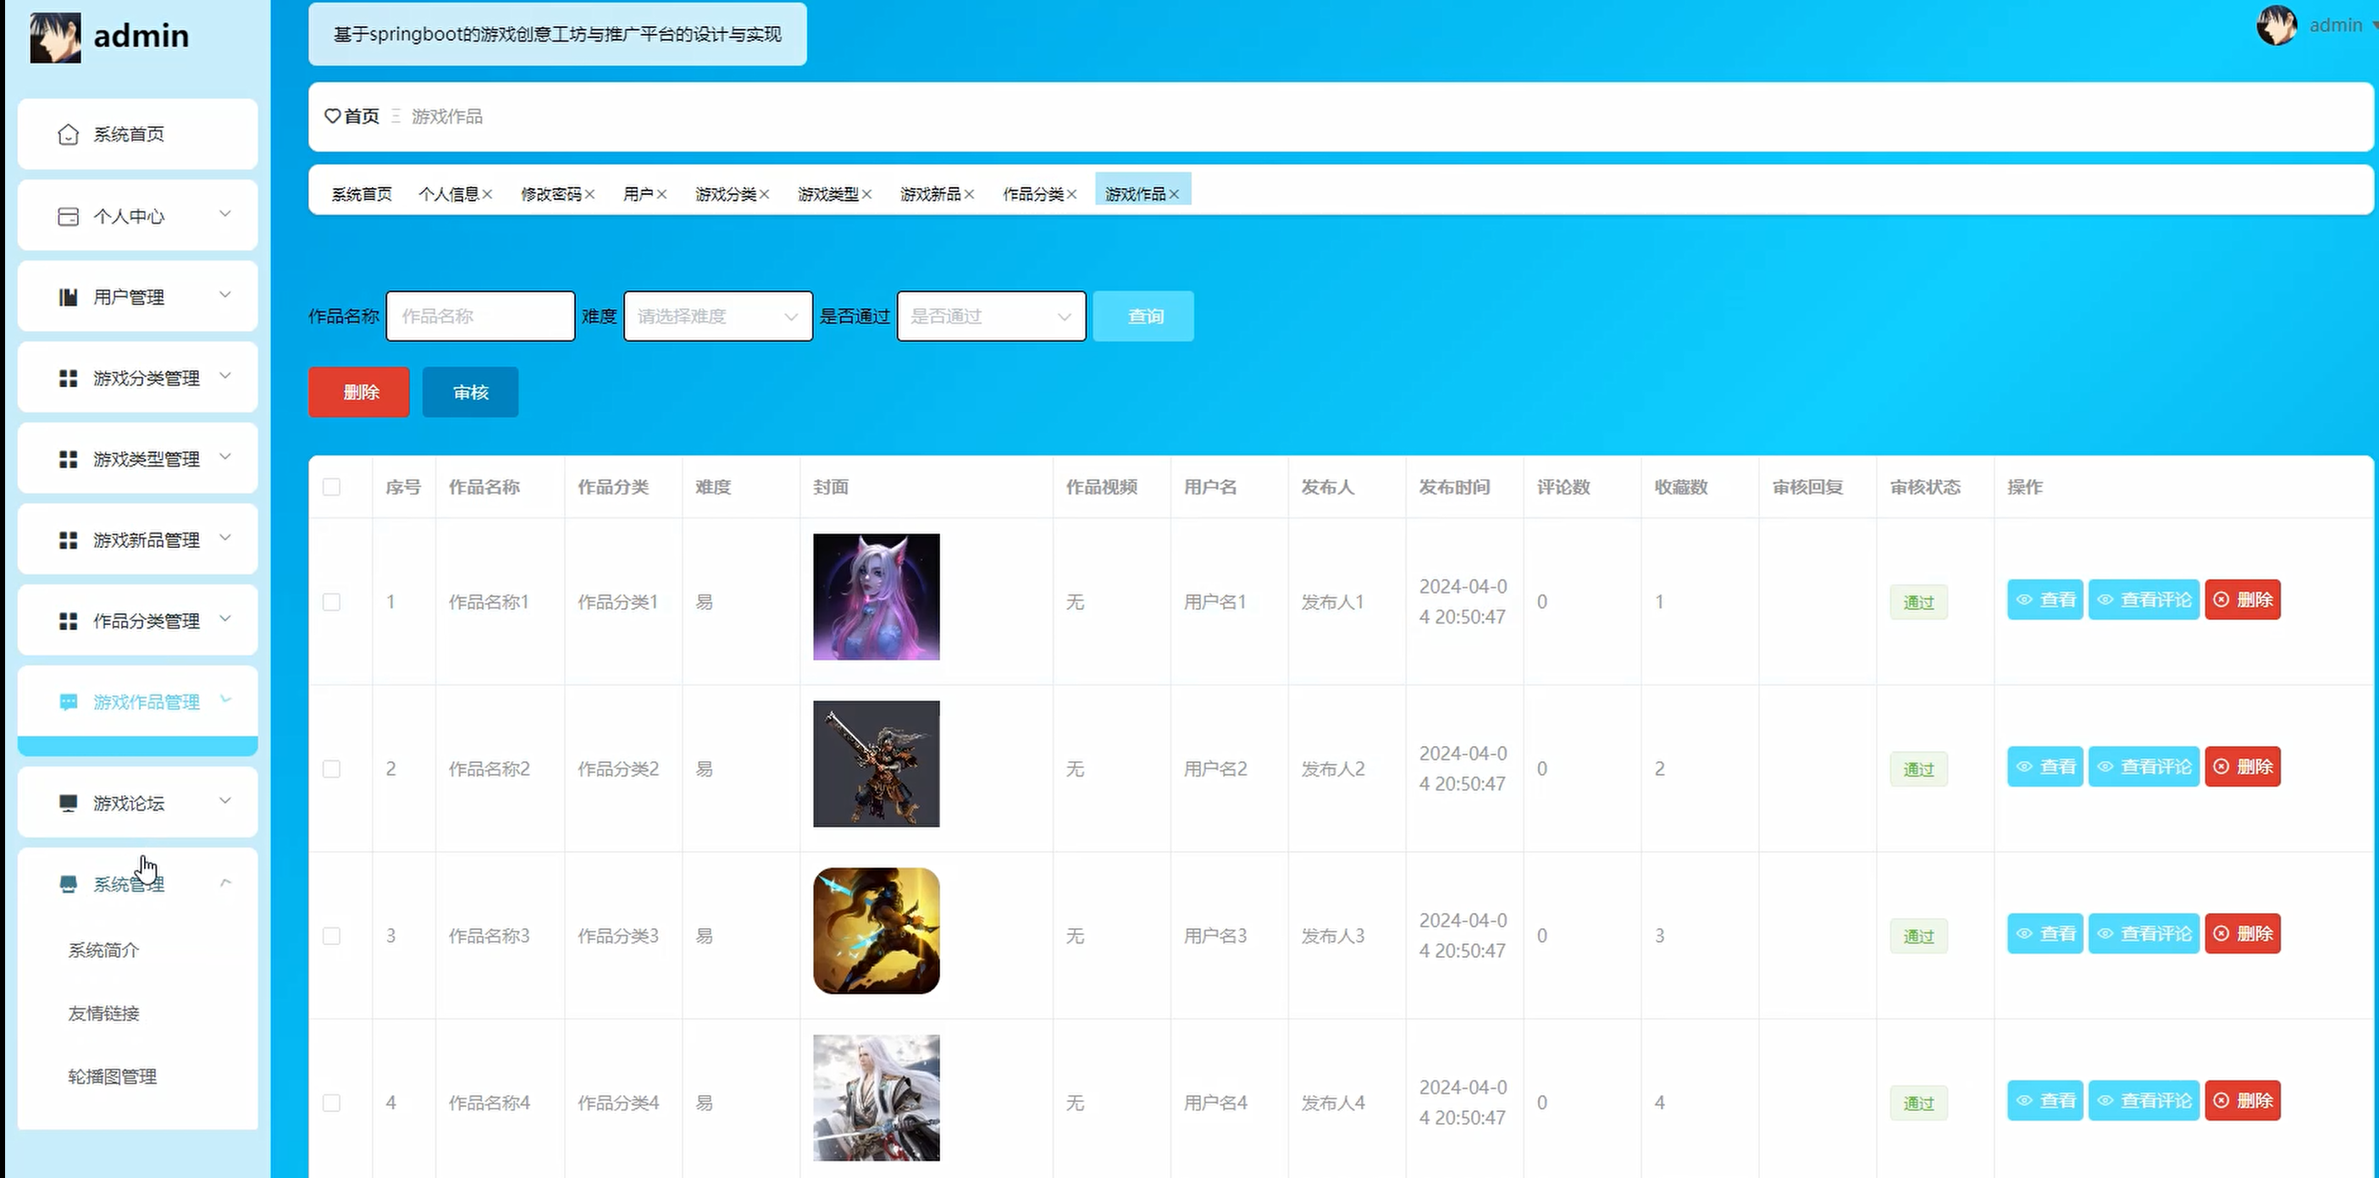2379x1178 pixels.
Task: Open cover thumbnail of 作品名称4
Action: coord(877,1098)
